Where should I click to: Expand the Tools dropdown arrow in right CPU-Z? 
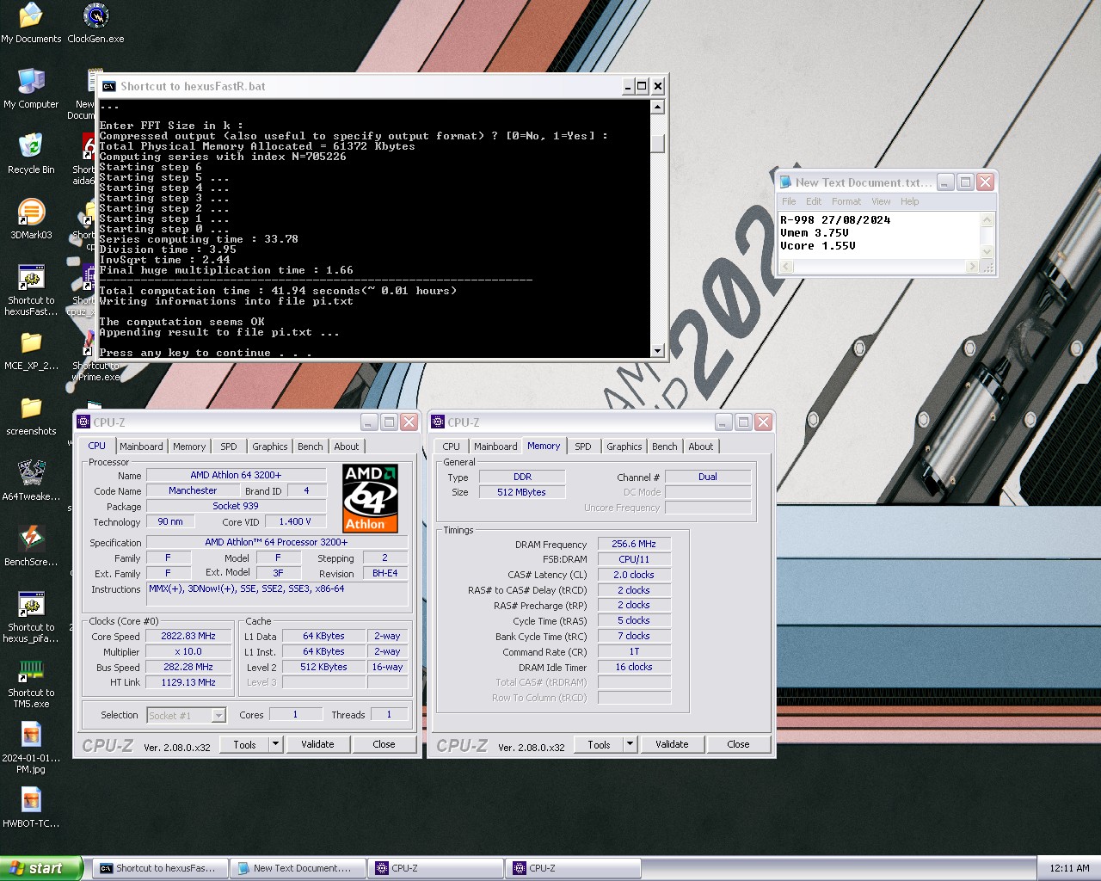(630, 744)
